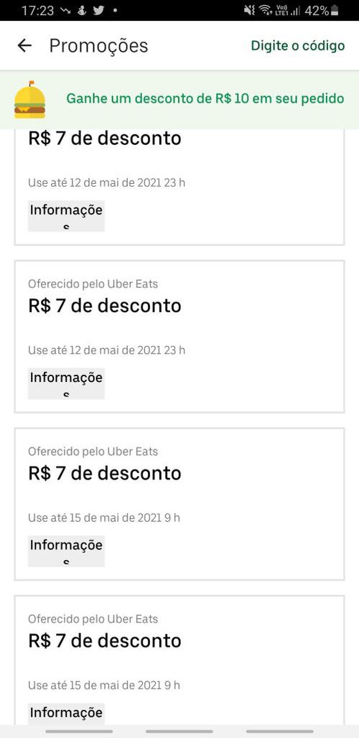This screenshot has width=359, height=738.
Task: Tap the muted sound icon in status bar
Action: (249, 10)
